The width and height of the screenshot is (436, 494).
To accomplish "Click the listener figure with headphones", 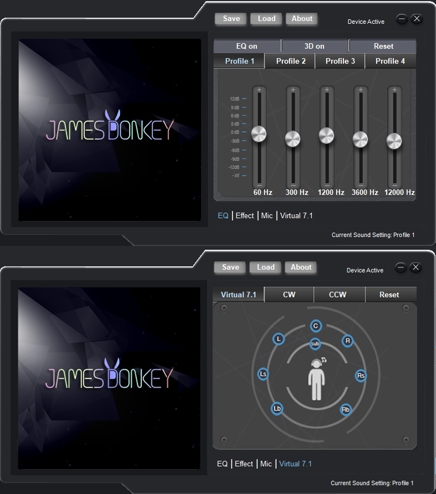I will pyautogui.click(x=316, y=378).
